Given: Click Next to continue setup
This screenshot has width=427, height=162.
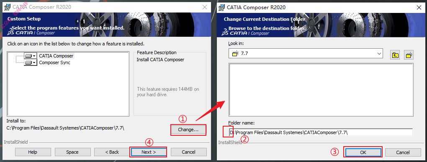Looking at the screenshot, I should coord(149,152).
